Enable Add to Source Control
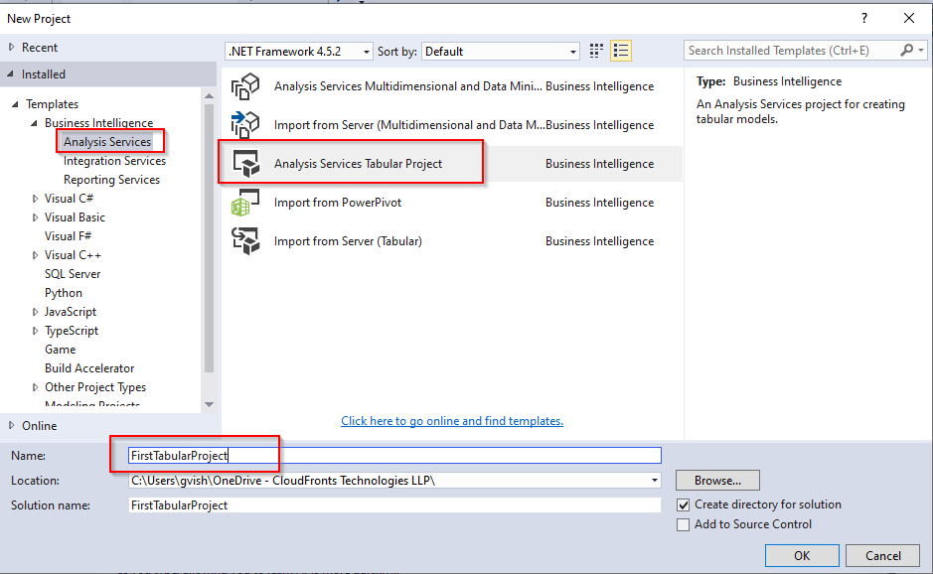 684,523
